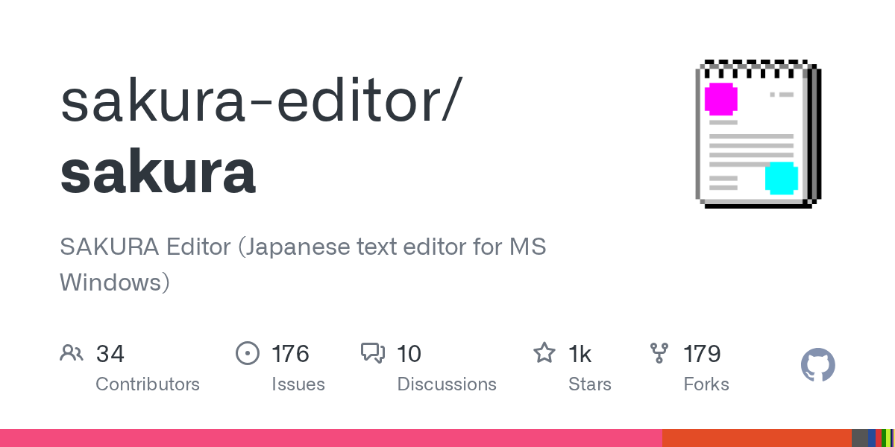Viewport: 895px width, 447px height.
Task: Select the Stars label
Action: coord(589,384)
